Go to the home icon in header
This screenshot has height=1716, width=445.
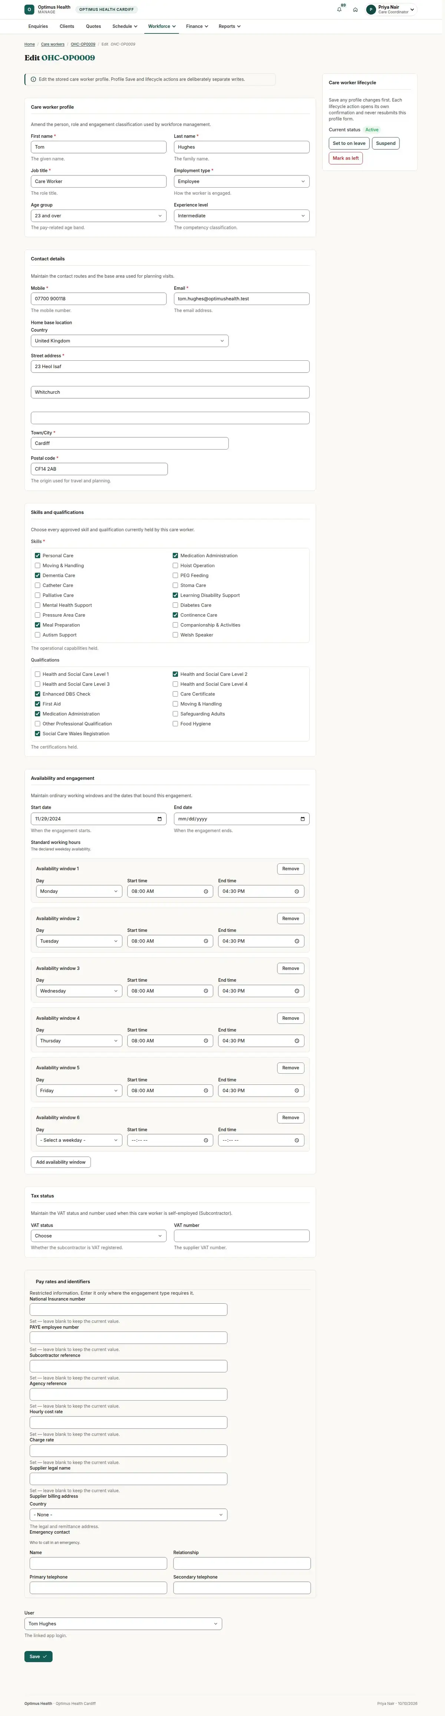355,10
